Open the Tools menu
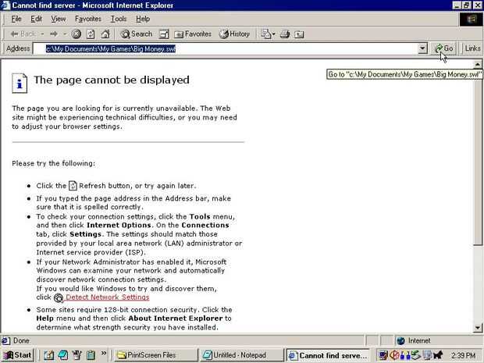 click(119, 20)
